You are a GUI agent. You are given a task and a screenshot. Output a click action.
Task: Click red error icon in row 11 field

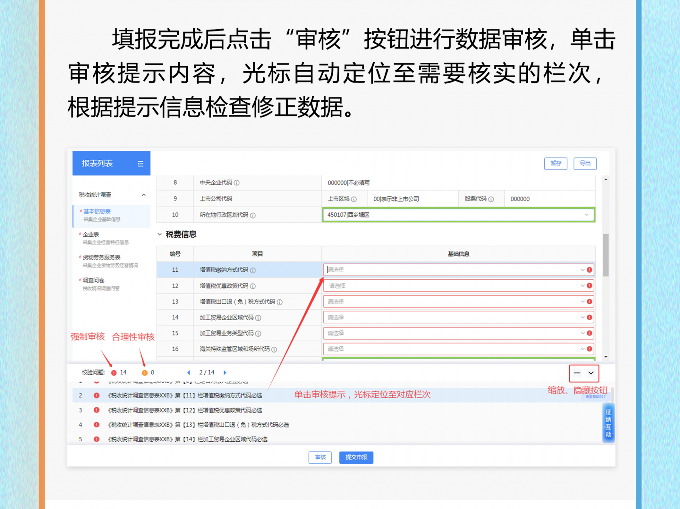pos(589,270)
